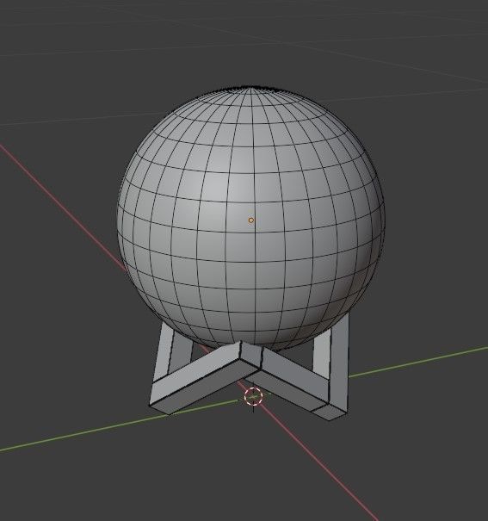
Task: Click the orange origin dot on the sphere
Action: (x=251, y=220)
